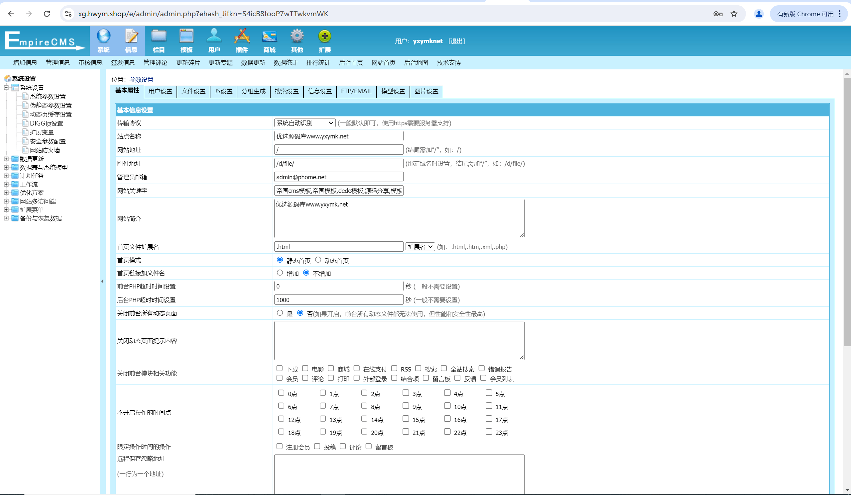Open the password key icon
This screenshot has height=495, width=851.
click(x=718, y=14)
